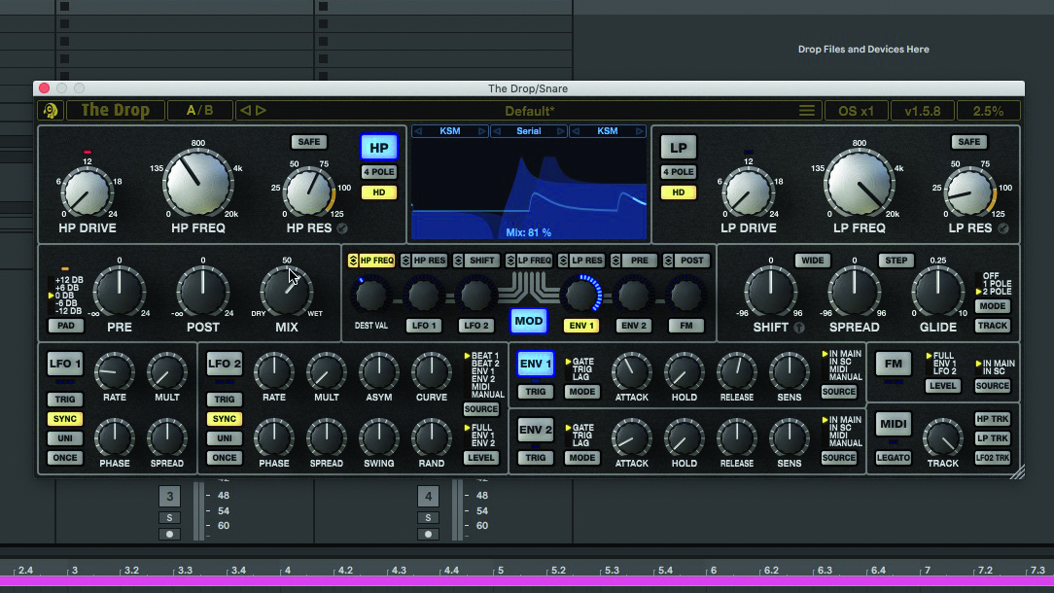Select ENV 1 modulation source

pos(581,326)
